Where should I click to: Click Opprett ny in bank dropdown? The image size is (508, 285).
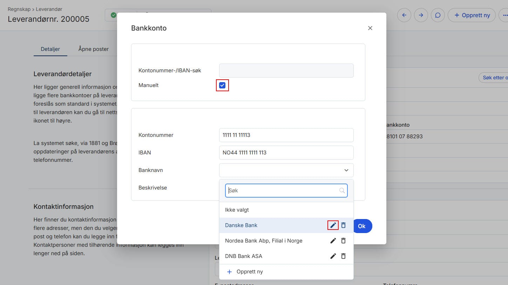[286, 272]
